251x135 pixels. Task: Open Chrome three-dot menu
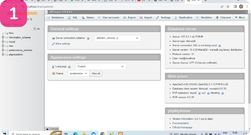click(247, 7)
